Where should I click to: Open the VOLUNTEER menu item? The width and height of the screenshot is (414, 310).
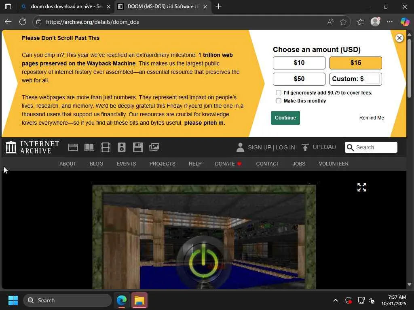click(x=334, y=164)
